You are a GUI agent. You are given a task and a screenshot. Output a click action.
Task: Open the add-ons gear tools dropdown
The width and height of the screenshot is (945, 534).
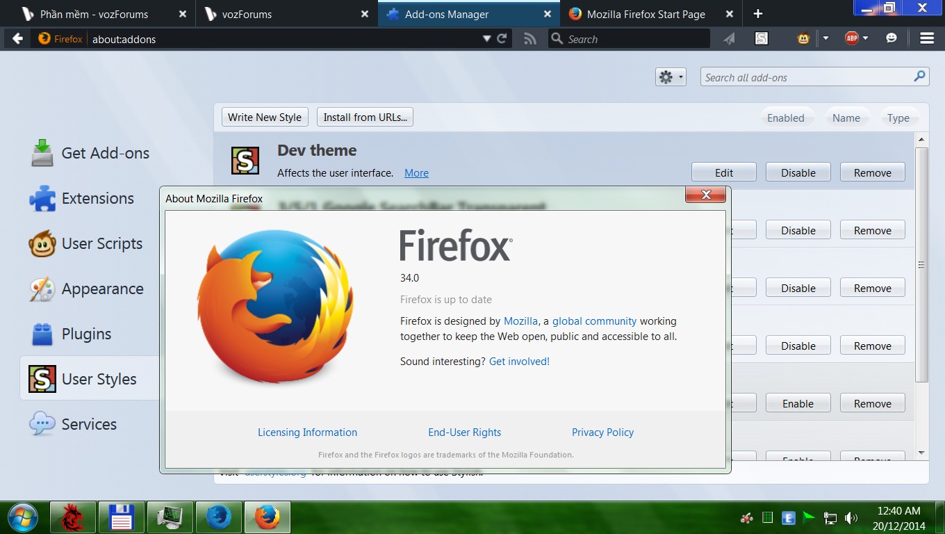coord(671,77)
